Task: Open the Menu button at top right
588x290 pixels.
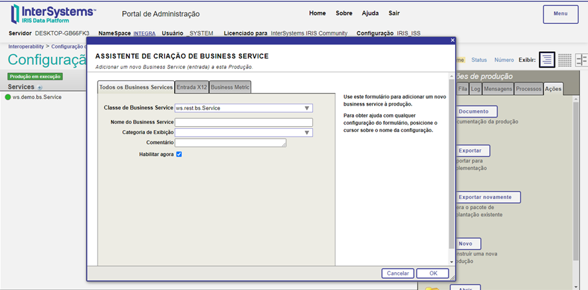Action: (x=560, y=14)
